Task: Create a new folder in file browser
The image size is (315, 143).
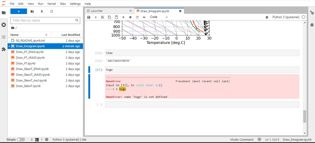Action: point(32,12)
